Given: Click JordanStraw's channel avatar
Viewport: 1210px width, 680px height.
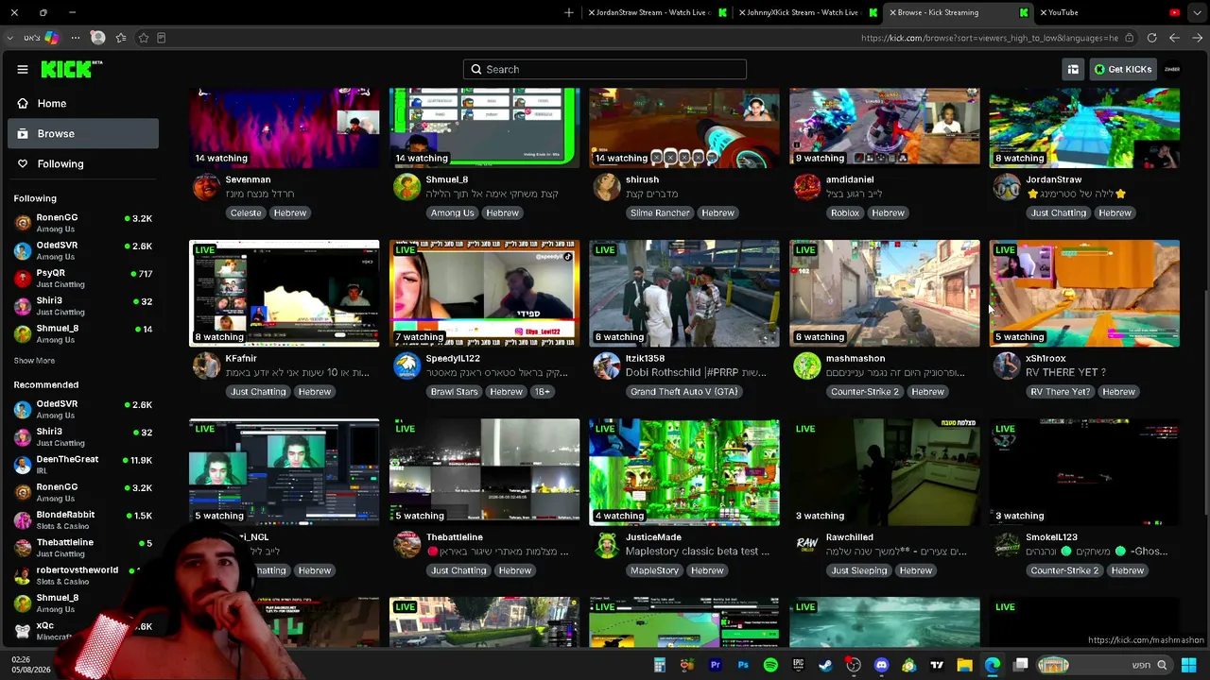Looking at the screenshot, I should coord(1007,187).
